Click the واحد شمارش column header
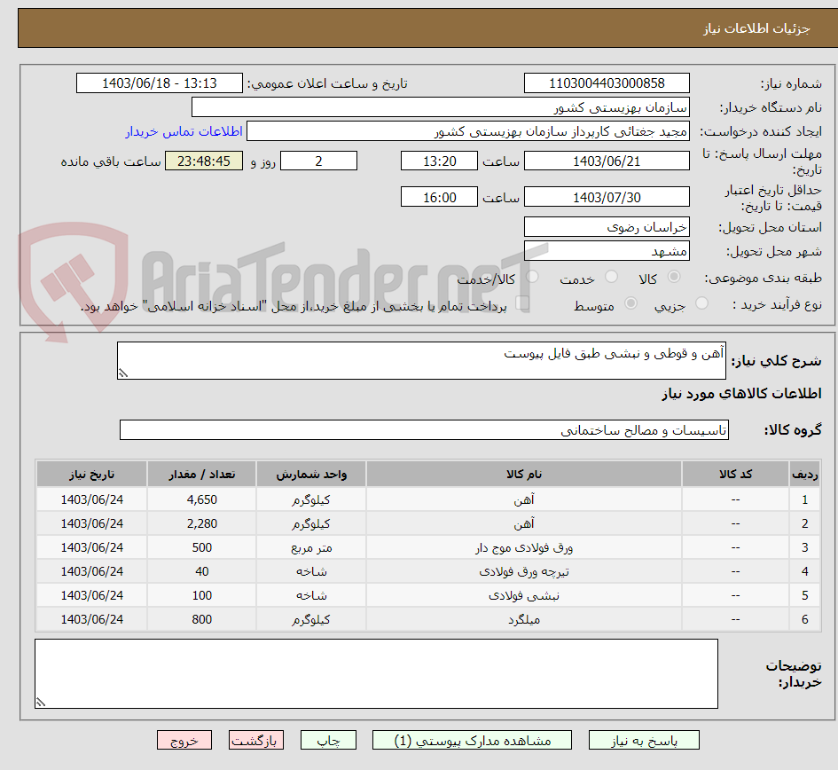 pyautogui.click(x=311, y=475)
